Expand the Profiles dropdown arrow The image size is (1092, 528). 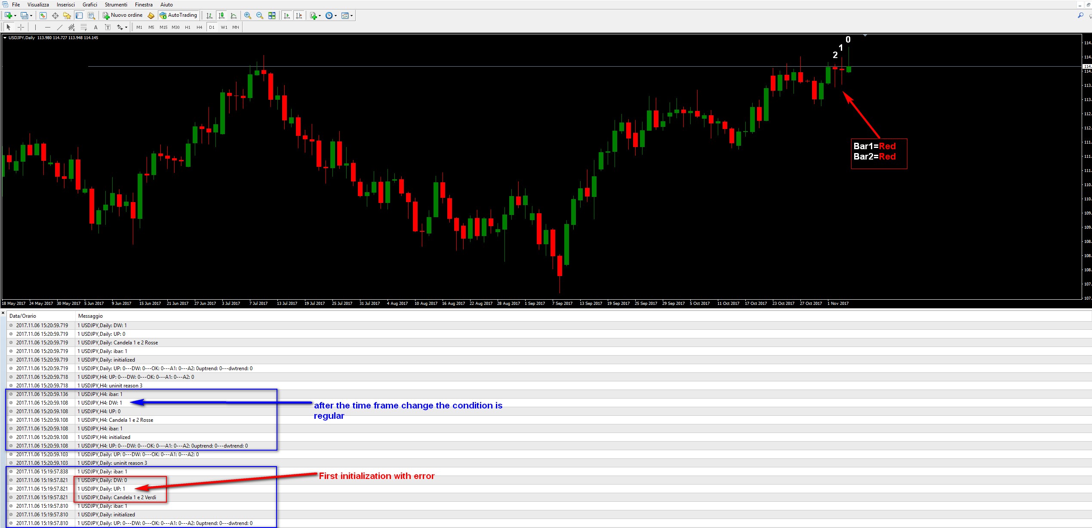pyautogui.click(x=31, y=16)
